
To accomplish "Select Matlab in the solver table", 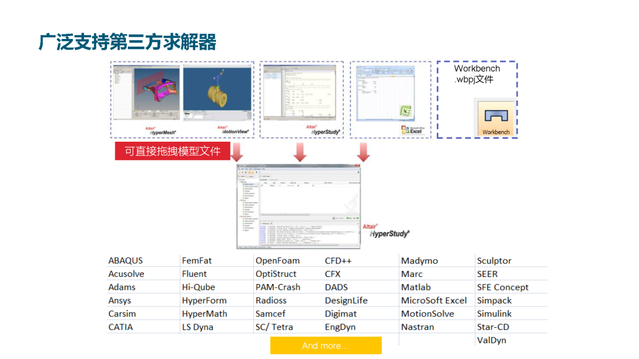I will pyautogui.click(x=417, y=287).
